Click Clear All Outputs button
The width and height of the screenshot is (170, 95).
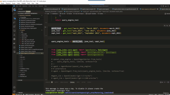(x=79, y=14)
